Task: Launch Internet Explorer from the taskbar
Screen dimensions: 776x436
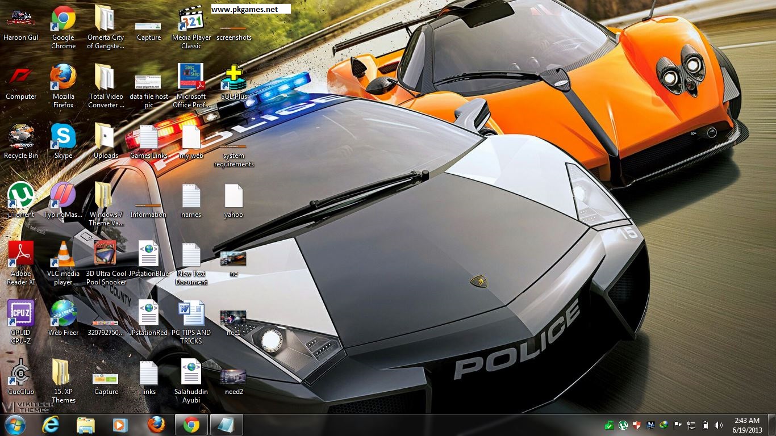Action: pyautogui.click(x=51, y=425)
